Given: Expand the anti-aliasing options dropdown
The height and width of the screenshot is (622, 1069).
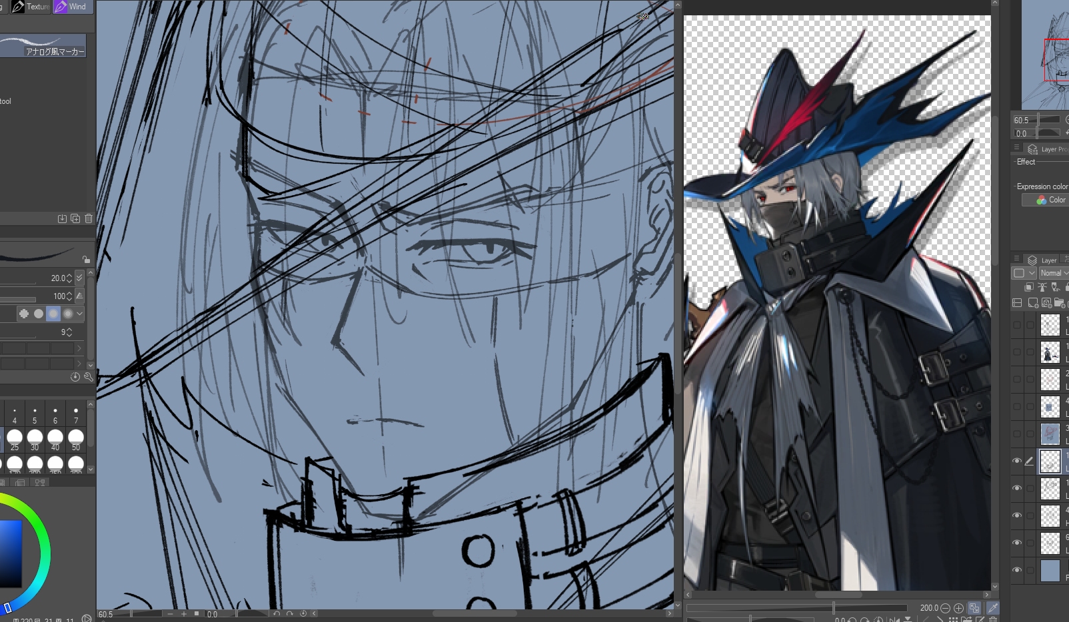Looking at the screenshot, I should (80, 314).
